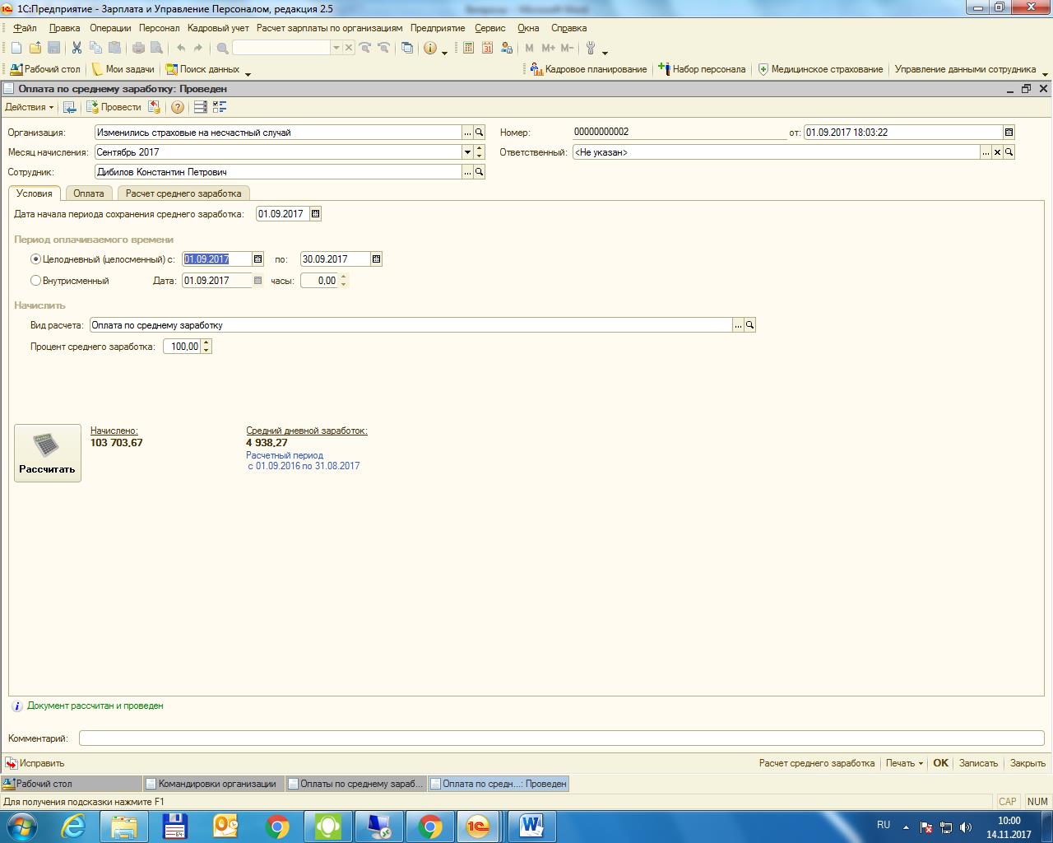Select the Целодневный (целосменный) radio button
Screen dimensions: 1053x843
35,258
